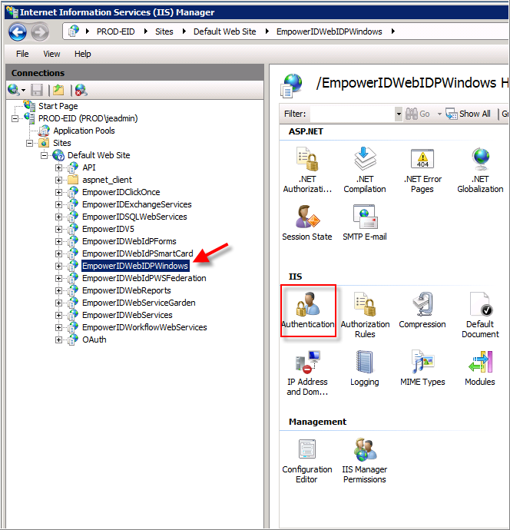
Task: Open the Logging feature
Action: [x=364, y=368]
